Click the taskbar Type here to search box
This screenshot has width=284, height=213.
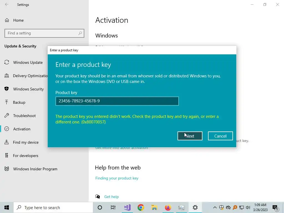(x=53, y=207)
